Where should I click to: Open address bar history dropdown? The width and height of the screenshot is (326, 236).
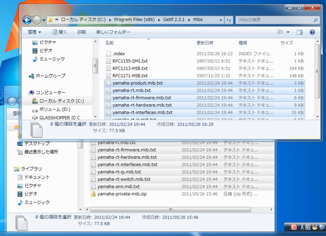click(x=221, y=20)
